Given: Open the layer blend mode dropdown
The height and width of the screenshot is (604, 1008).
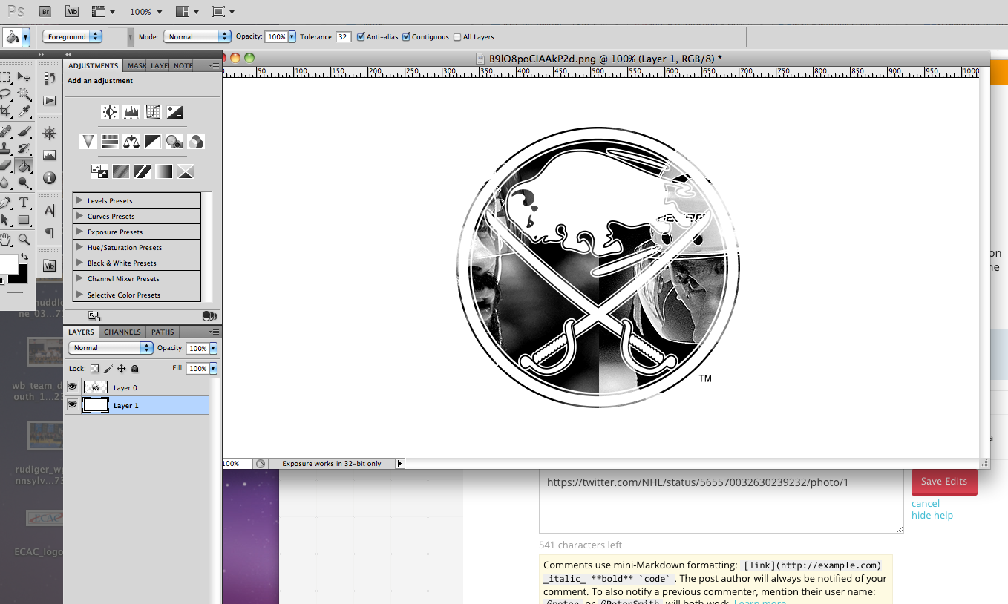Looking at the screenshot, I should pyautogui.click(x=111, y=347).
